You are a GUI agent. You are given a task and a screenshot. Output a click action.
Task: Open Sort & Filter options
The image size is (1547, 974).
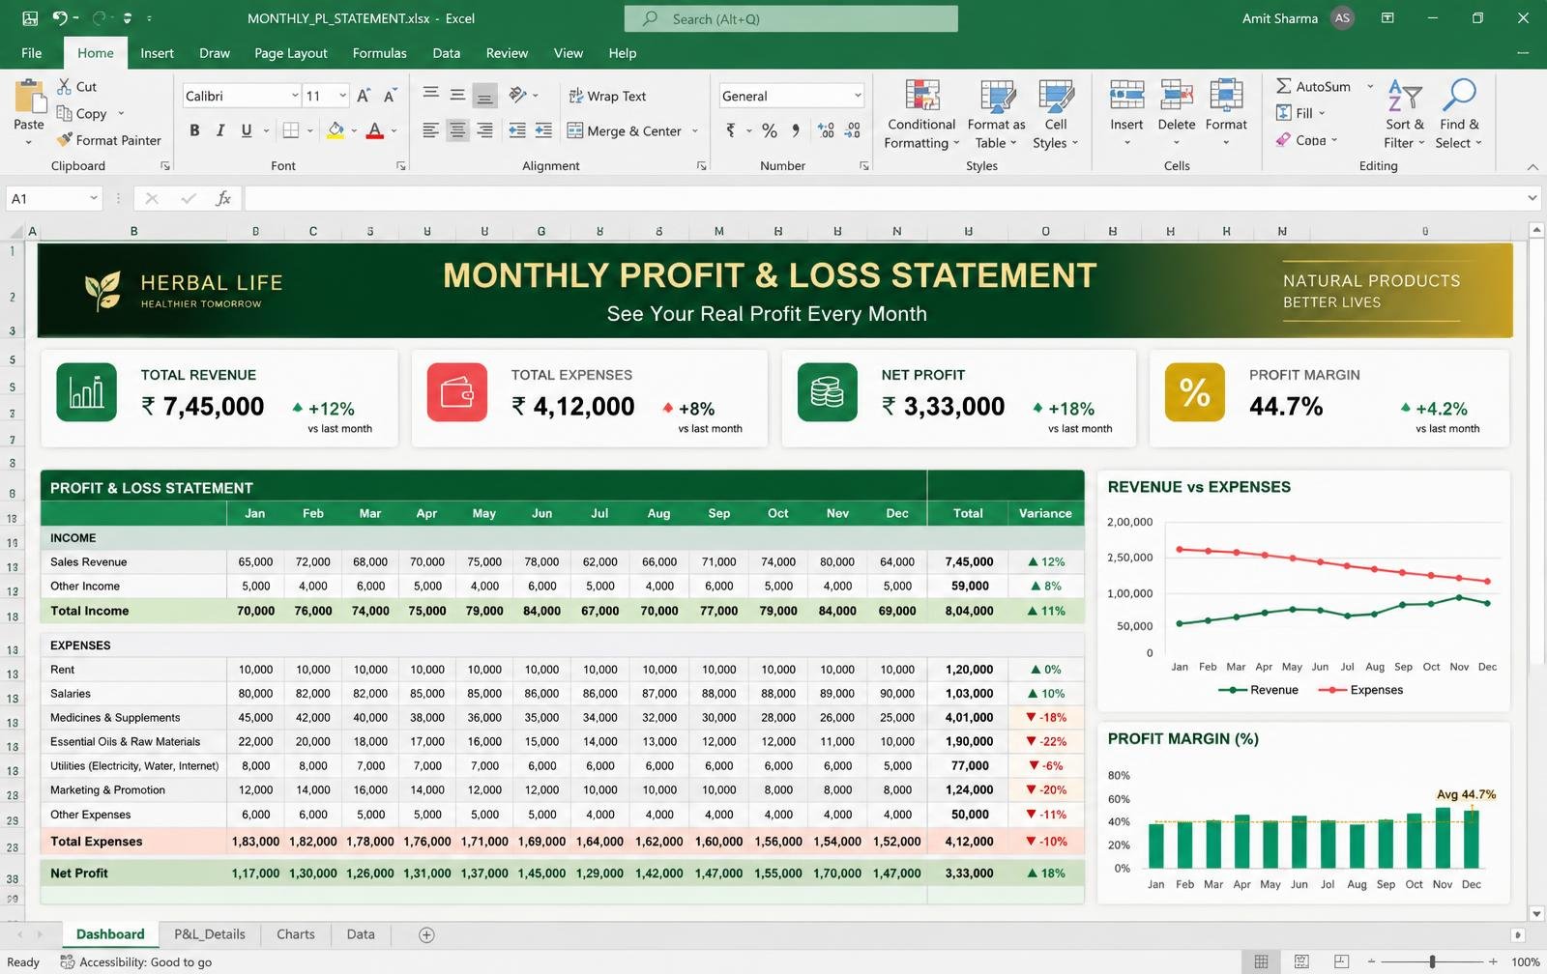tap(1405, 114)
